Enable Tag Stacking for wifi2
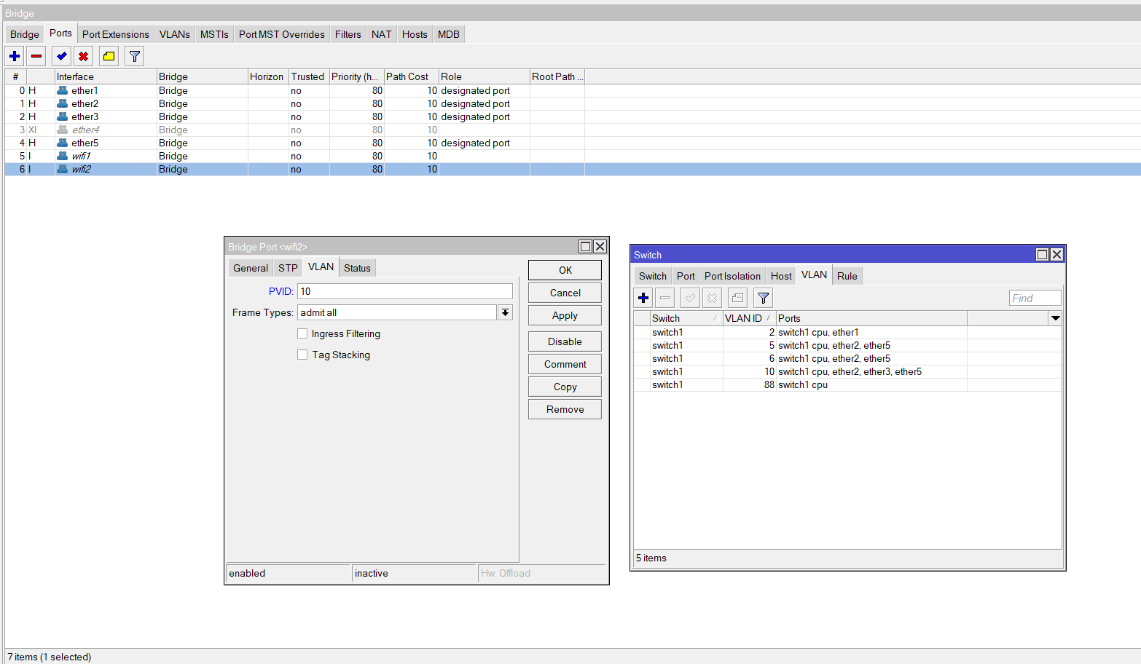1141x664 pixels. [302, 355]
